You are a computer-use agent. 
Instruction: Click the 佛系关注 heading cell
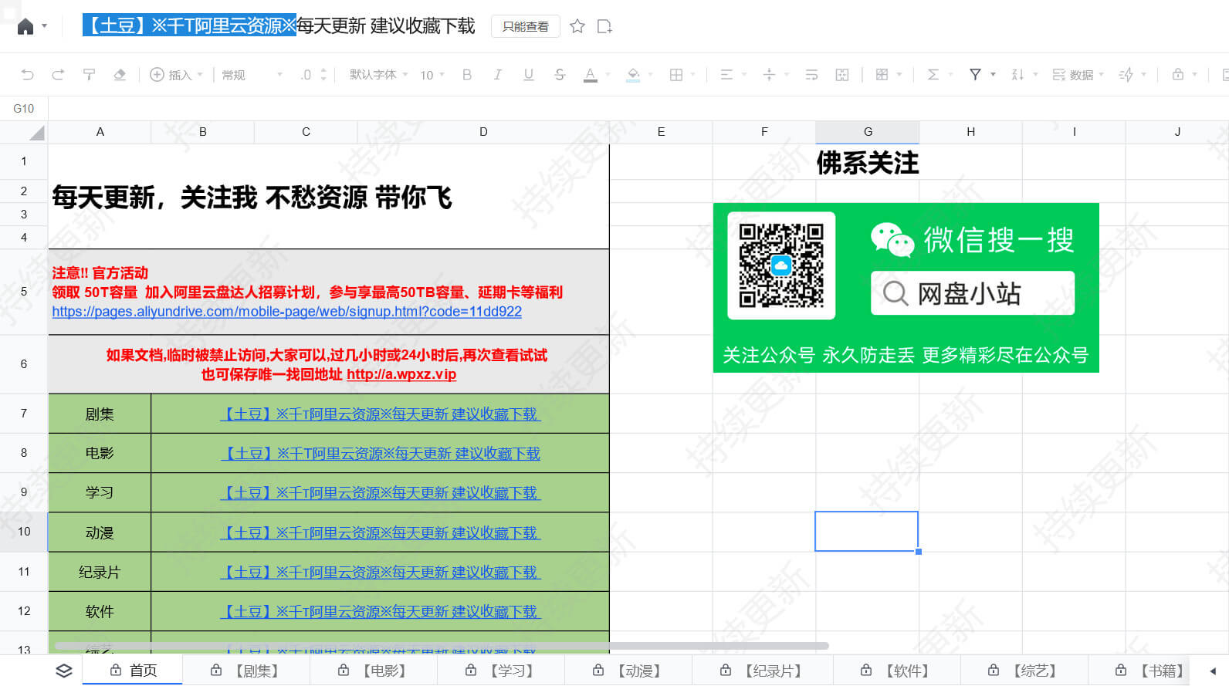(868, 163)
